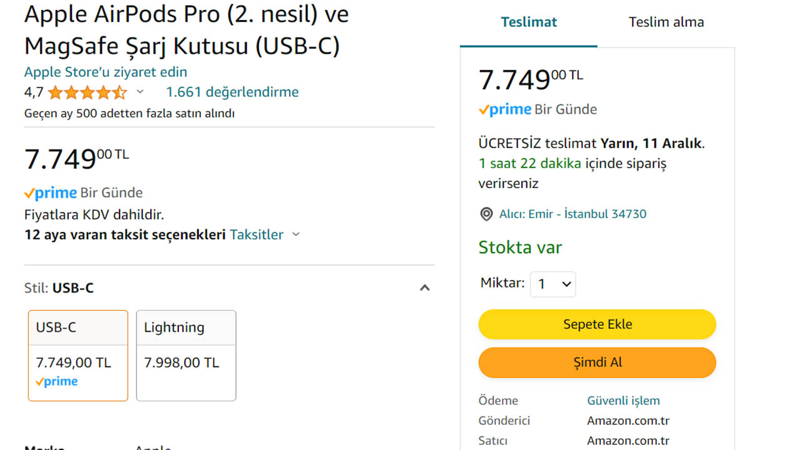Switch to the Teslim alma tab
Screen dimensions: 801x450
click(666, 22)
